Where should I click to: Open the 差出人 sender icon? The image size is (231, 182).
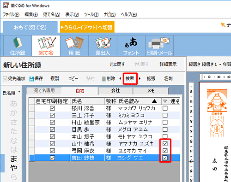(103, 46)
